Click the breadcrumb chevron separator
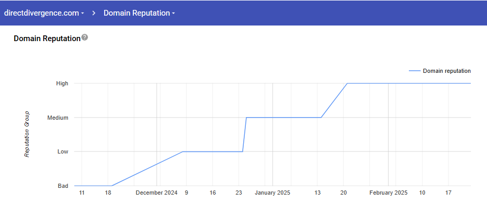The height and width of the screenshot is (217, 487). 94,13
